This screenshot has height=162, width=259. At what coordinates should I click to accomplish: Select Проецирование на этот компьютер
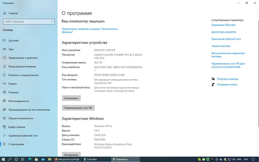pyautogui.click(x=29, y=110)
